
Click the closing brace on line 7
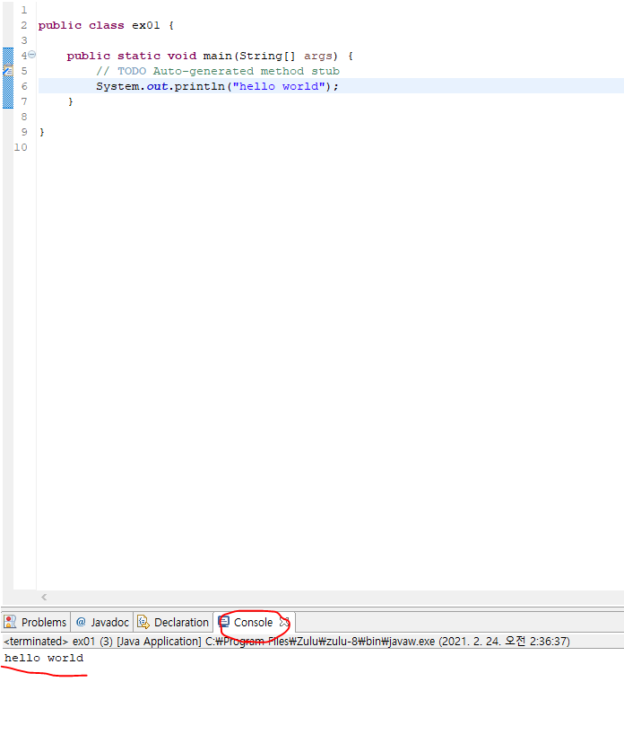(x=71, y=101)
